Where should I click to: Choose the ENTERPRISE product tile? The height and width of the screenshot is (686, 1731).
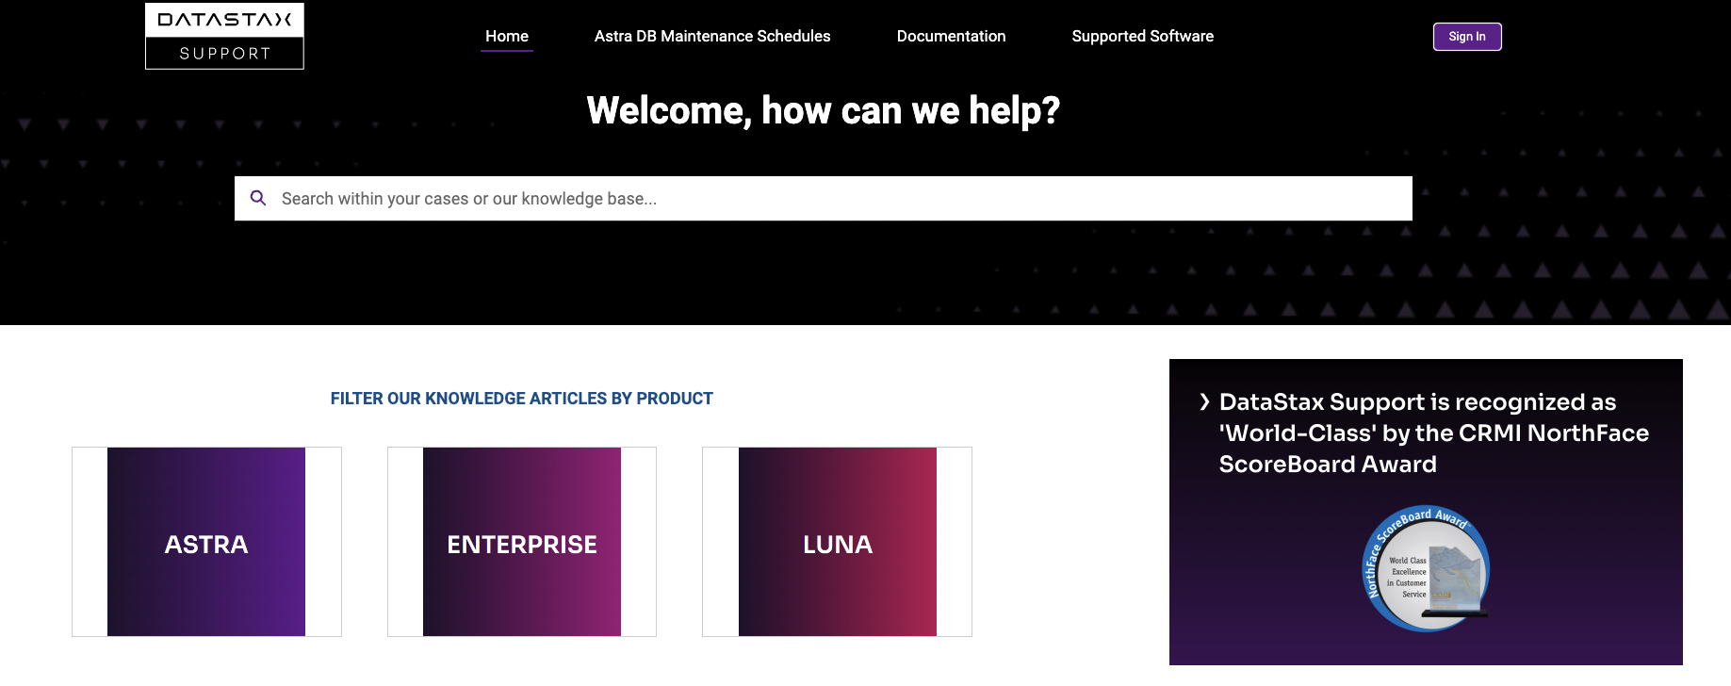[x=521, y=542]
